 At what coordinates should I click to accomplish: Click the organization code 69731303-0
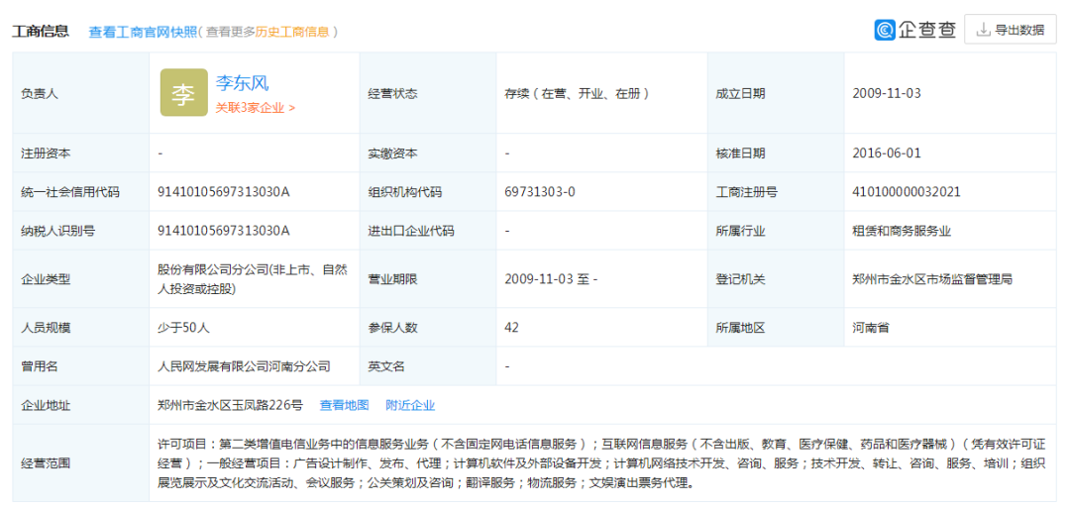coord(540,192)
